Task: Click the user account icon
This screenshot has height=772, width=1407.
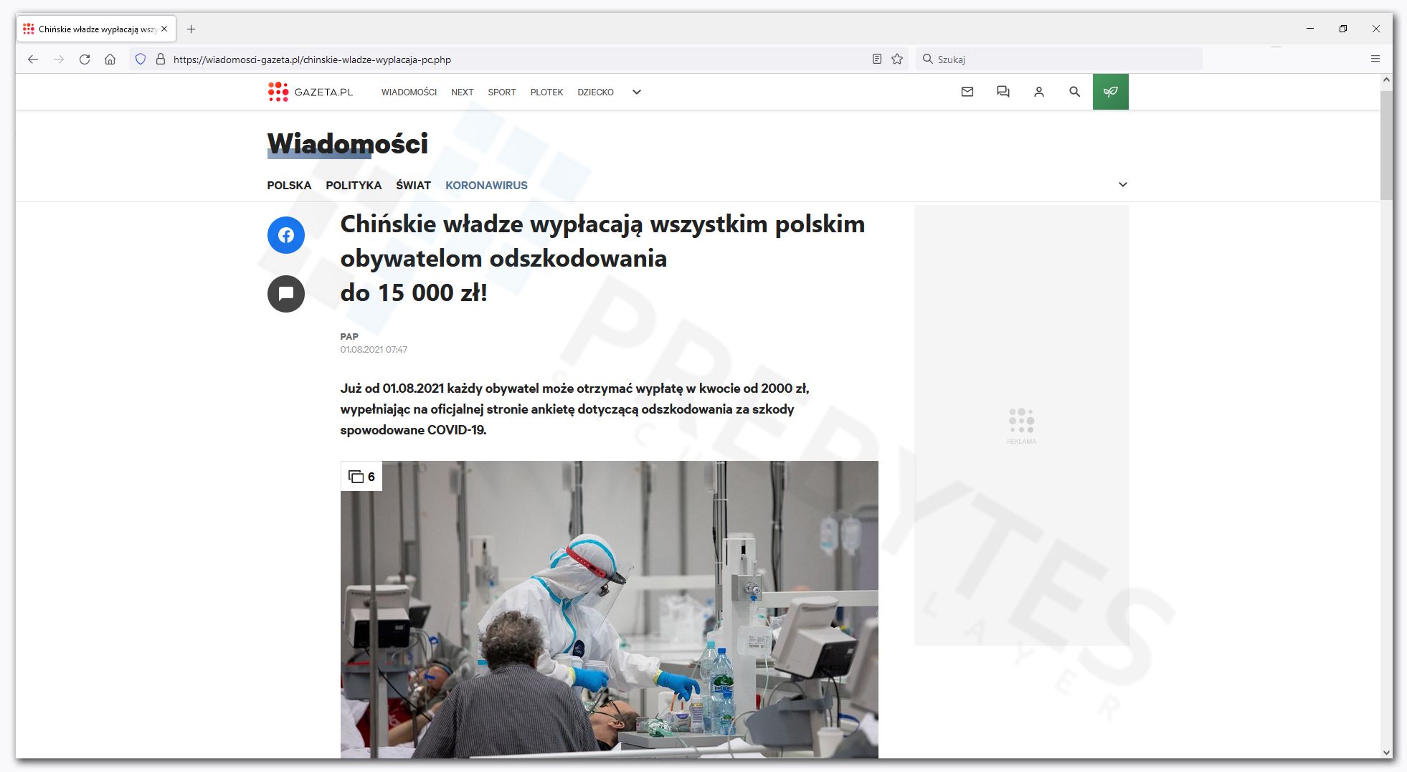Action: point(1039,92)
